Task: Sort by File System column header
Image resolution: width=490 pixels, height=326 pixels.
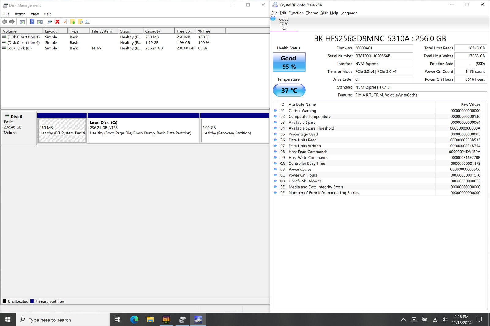Action: [104, 31]
